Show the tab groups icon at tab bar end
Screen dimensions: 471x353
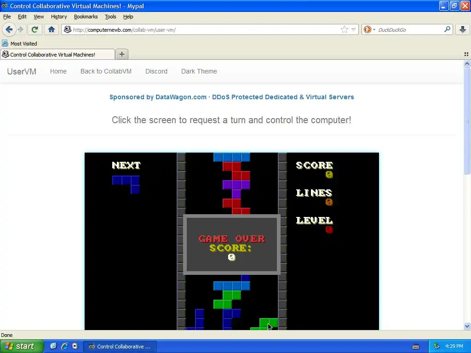(x=466, y=54)
